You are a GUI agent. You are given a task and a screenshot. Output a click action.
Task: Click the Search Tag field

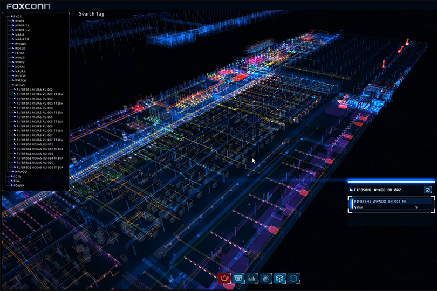[x=91, y=13]
